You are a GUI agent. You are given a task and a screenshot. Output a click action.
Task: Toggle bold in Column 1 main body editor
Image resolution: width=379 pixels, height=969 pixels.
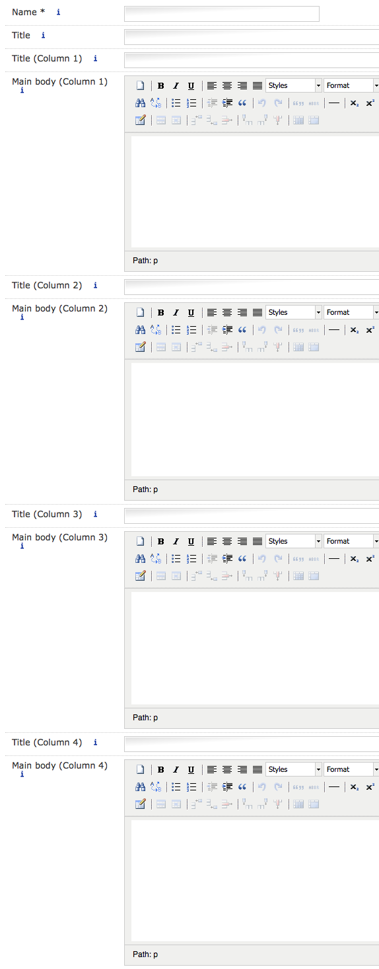160,85
